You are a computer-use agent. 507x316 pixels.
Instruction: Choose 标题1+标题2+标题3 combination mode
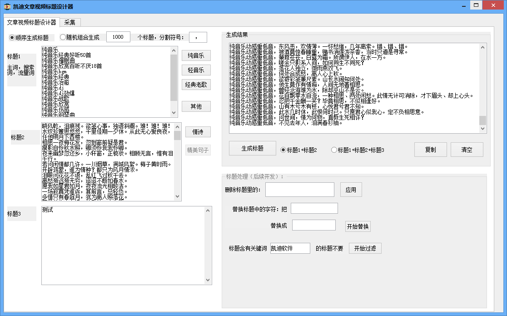pos(358,150)
